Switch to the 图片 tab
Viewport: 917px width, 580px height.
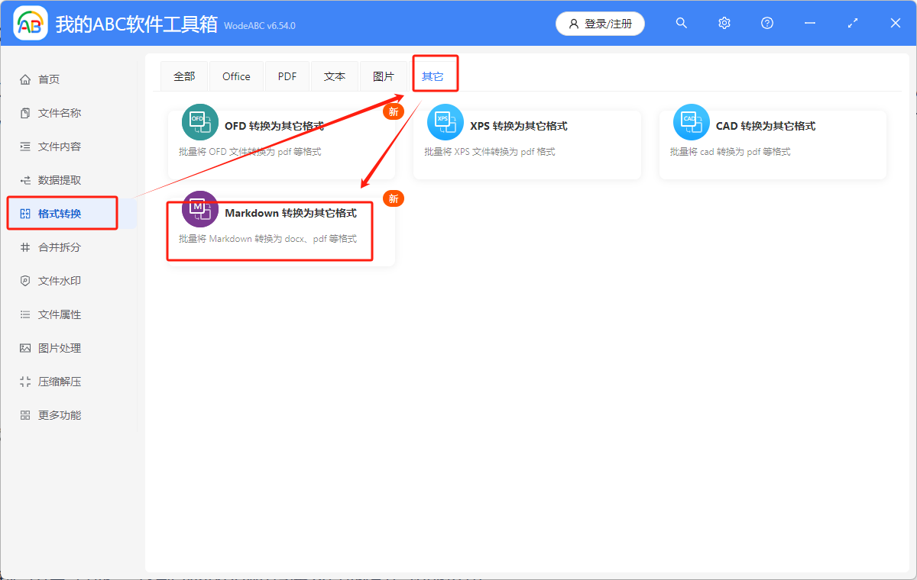point(384,76)
